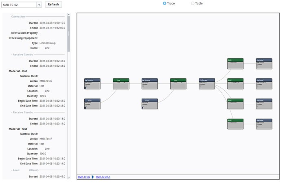The width and height of the screenshot is (285, 185).
Task: Click the bottommost green BL01 node
Action: pos(235,124)
